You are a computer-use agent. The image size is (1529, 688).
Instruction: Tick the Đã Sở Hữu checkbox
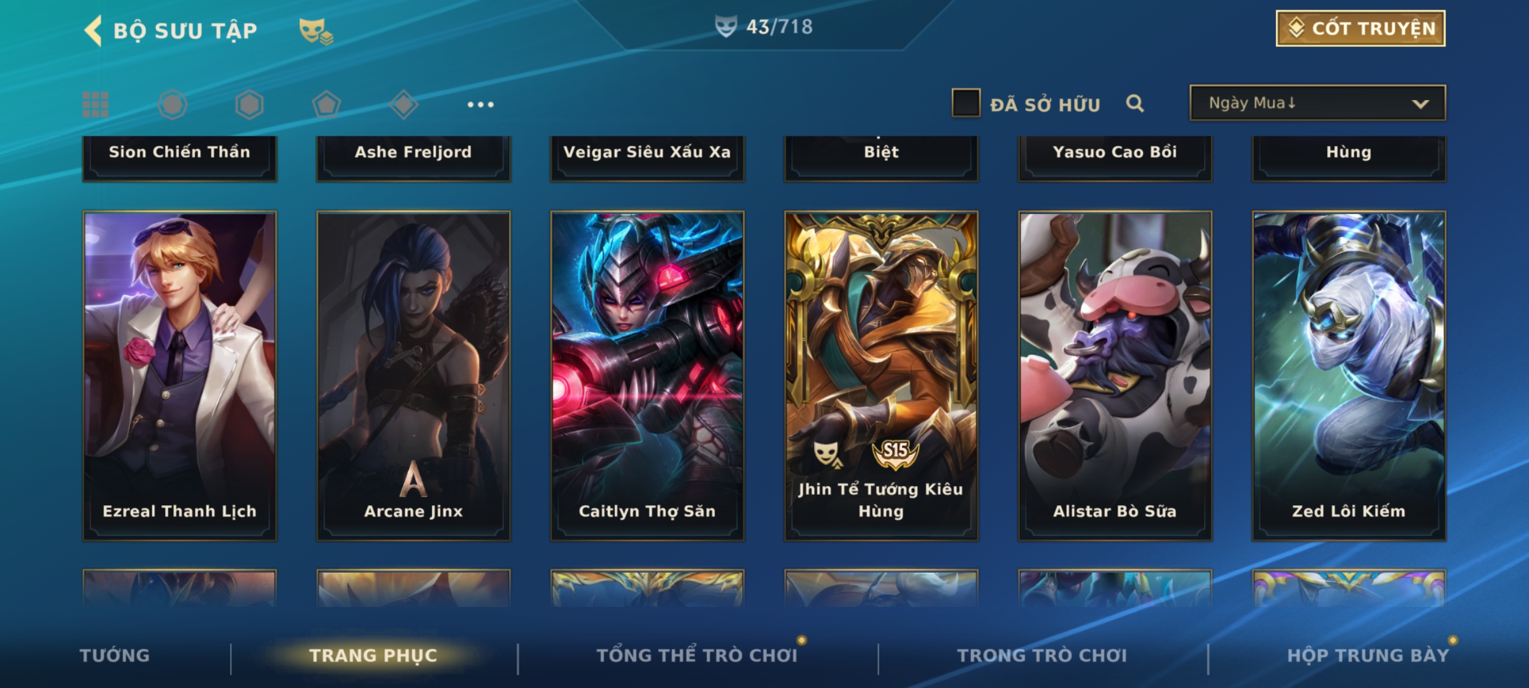pos(966,103)
